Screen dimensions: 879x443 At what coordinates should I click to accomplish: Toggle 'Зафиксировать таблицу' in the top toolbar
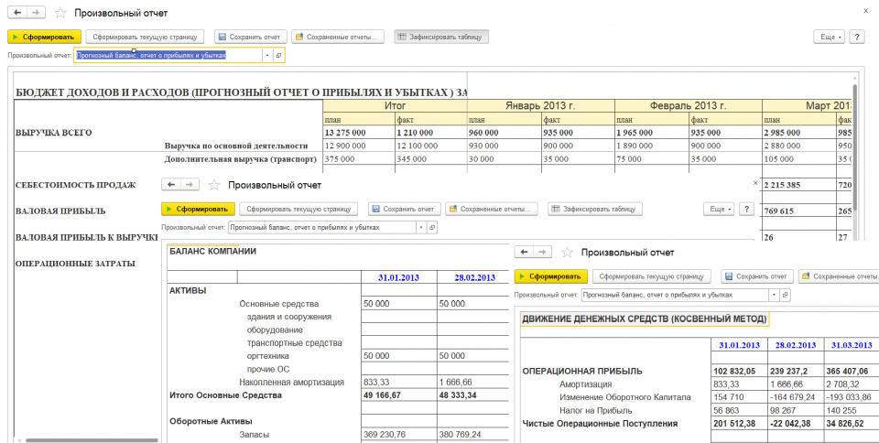pyautogui.click(x=441, y=38)
